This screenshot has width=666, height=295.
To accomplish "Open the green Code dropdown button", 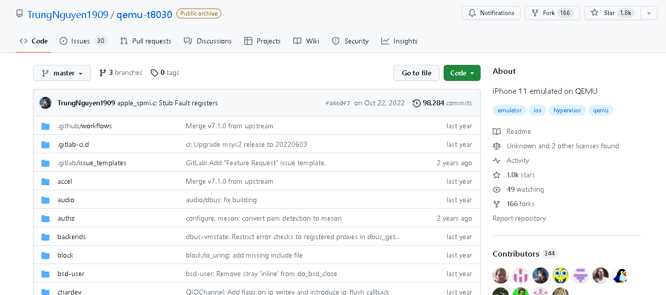I will click(462, 73).
